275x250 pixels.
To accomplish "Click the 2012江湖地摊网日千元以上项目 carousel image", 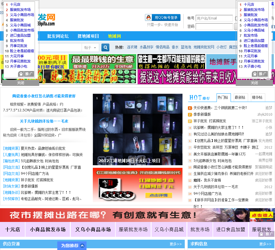I will coord(137,129).
